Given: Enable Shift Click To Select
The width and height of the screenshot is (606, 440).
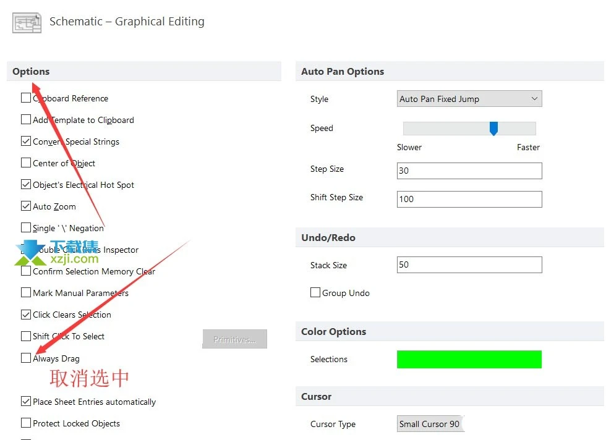Looking at the screenshot, I should 26,336.
